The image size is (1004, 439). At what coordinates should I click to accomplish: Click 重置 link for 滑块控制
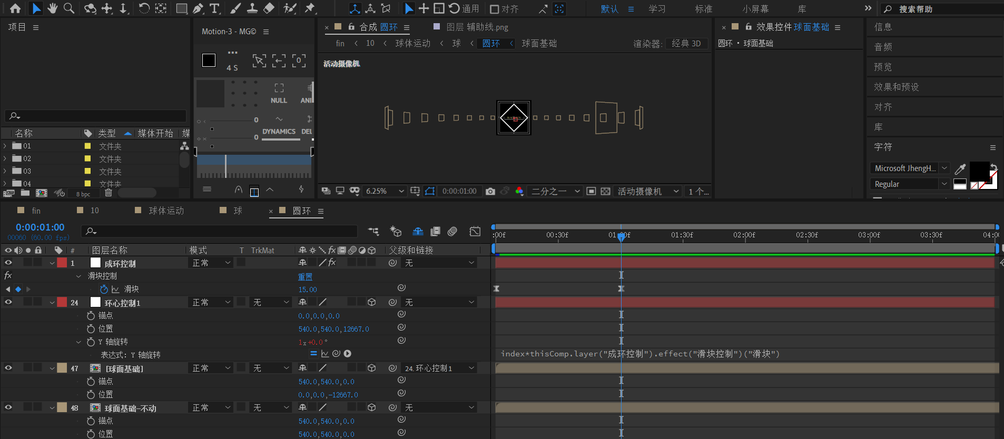pyautogui.click(x=305, y=276)
